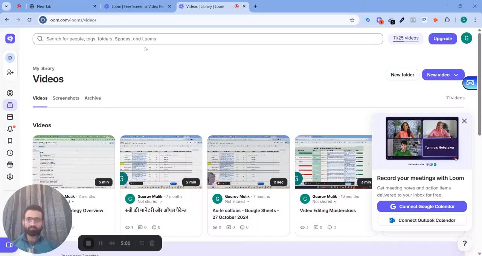The height and width of the screenshot is (256, 482).
Task: Open the Video Editing Masterclass title link
Action: pos(328,210)
